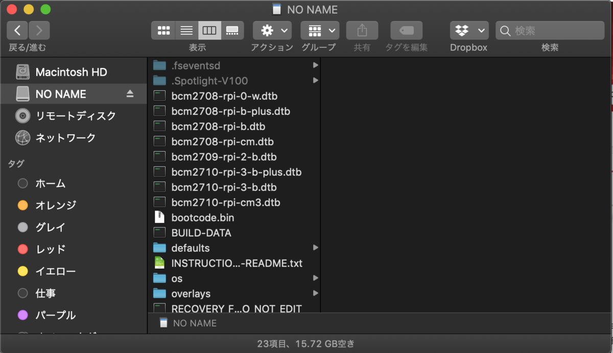613x353 pixels.
Task: Go back with the left arrow button
Action: click(17, 30)
